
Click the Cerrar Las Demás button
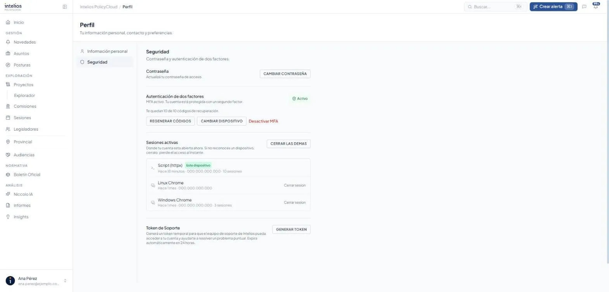pos(289,144)
